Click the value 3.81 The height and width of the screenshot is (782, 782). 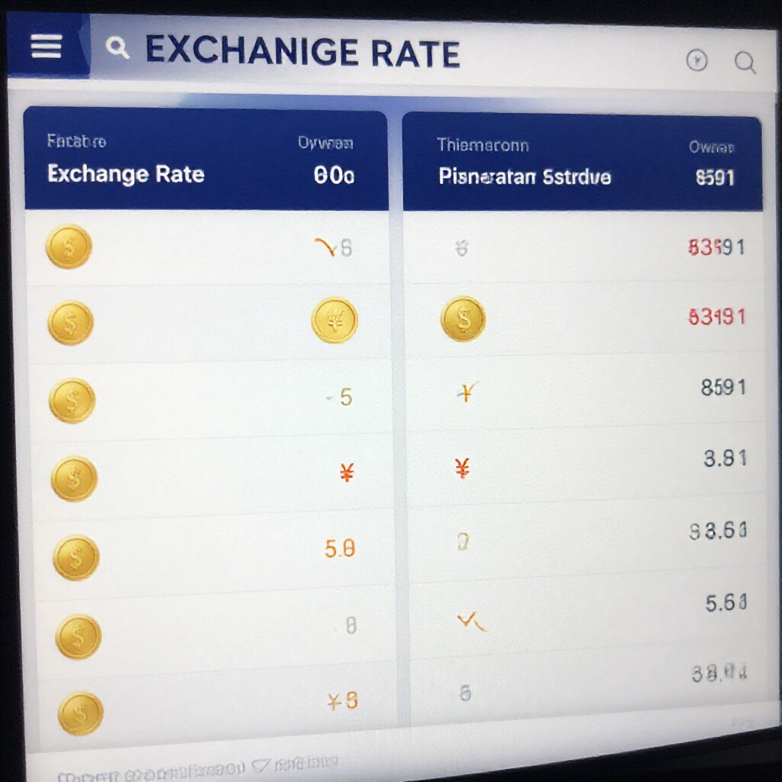(725, 458)
